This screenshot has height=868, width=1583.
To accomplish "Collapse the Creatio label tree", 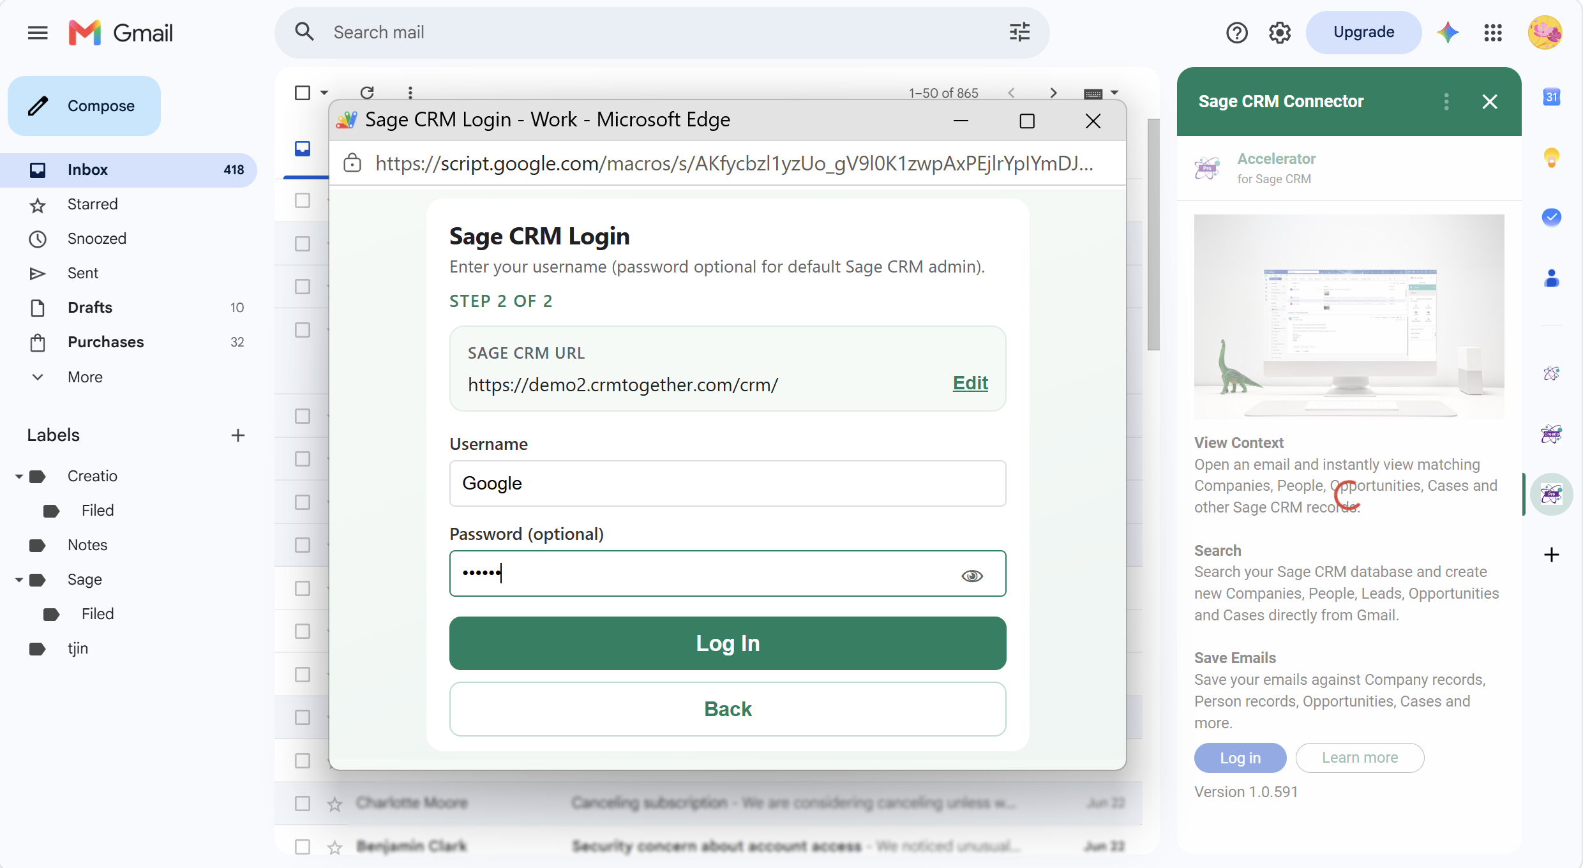I will 19,476.
